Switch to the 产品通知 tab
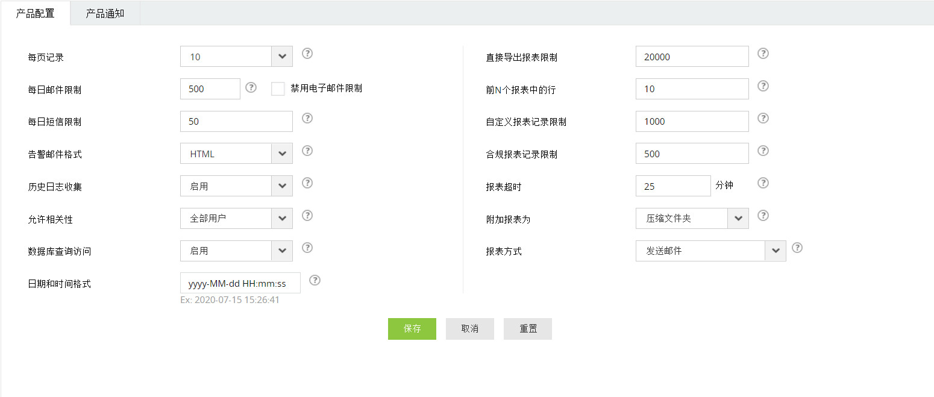This screenshot has width=934, height=397. 105,13
